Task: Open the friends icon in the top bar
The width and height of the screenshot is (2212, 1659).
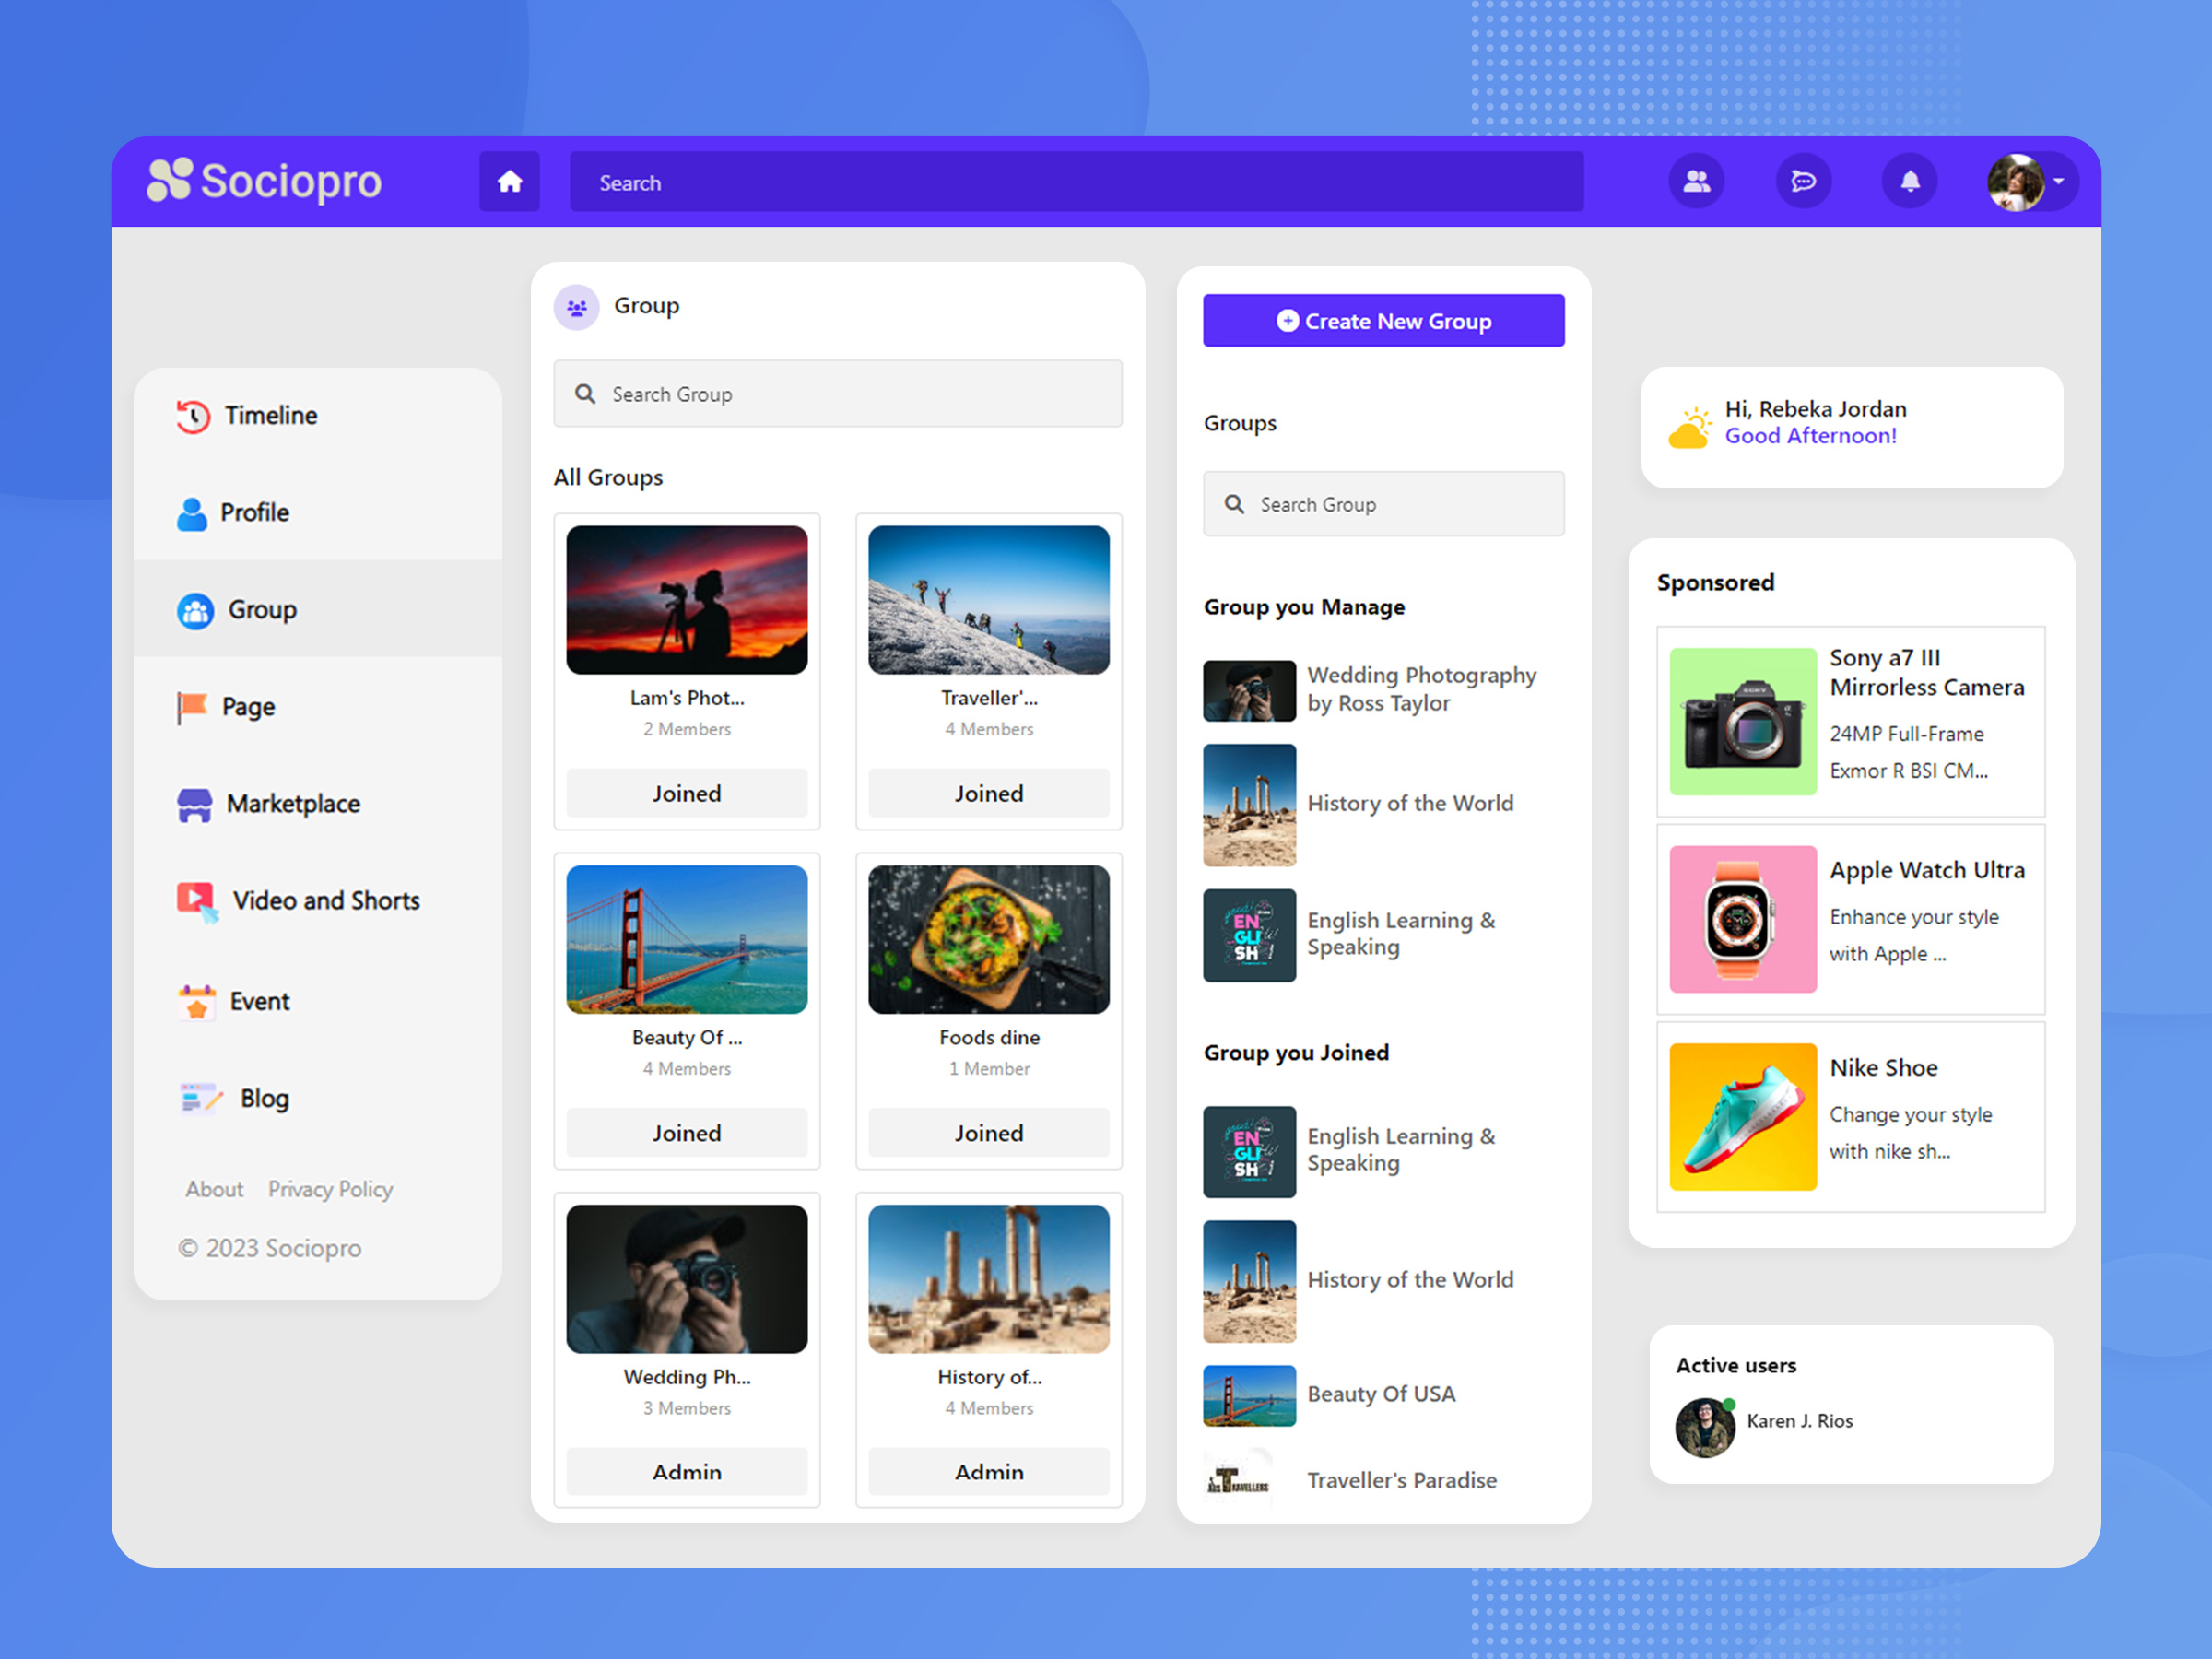Action: pyautogui.click(x=1697, y=181)
